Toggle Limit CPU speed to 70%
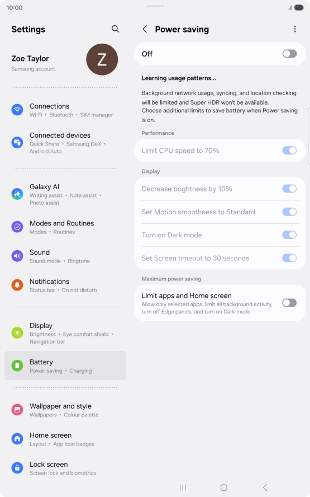This screenshot has width=310, height=497. [x=289, y=150]
